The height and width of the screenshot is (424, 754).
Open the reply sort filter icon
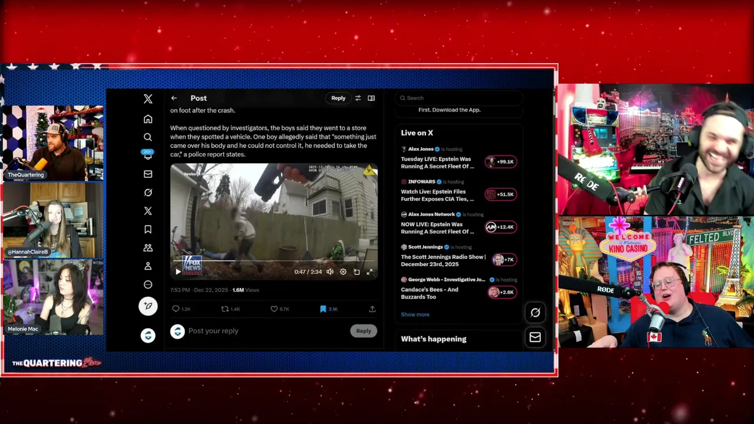coord(358,98)
